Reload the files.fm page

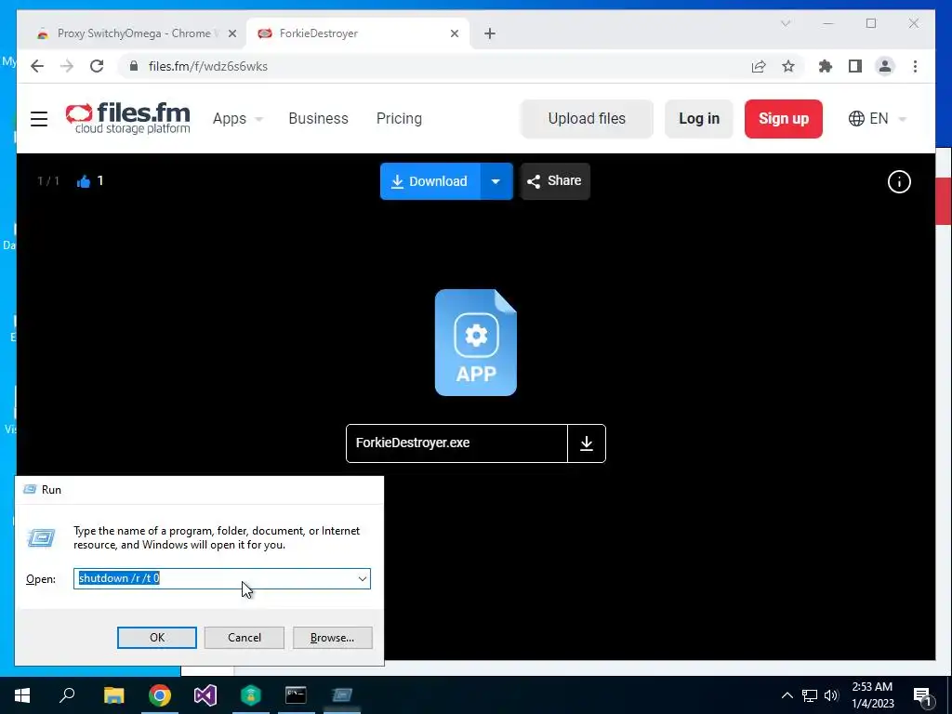coord(97,66)
